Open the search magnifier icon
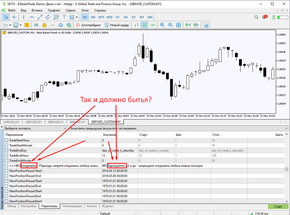Screen dimensions: 290x215 (x=256, y=17)
